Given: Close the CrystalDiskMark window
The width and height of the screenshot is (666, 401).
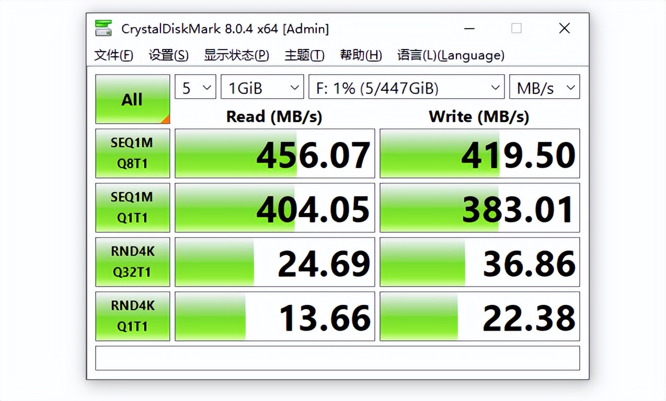Looking at the screenshot, I should [565, 28].
